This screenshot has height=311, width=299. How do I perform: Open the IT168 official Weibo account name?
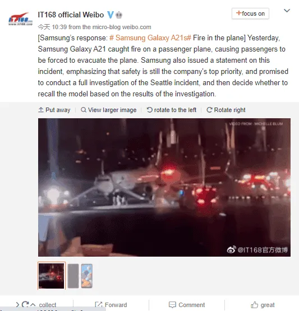point(71,15)
